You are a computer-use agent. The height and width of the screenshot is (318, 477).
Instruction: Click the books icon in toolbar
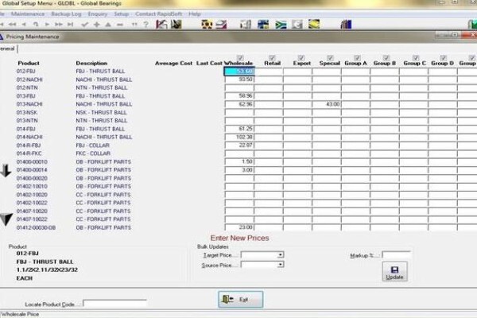(346, 25)
